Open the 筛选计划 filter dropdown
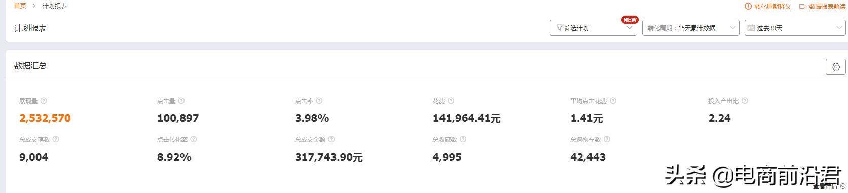 pyautogui.click(x=593, y=28)
